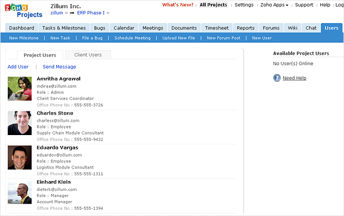
Task: Click the Account Manager title text
Action: coord(55,202)
